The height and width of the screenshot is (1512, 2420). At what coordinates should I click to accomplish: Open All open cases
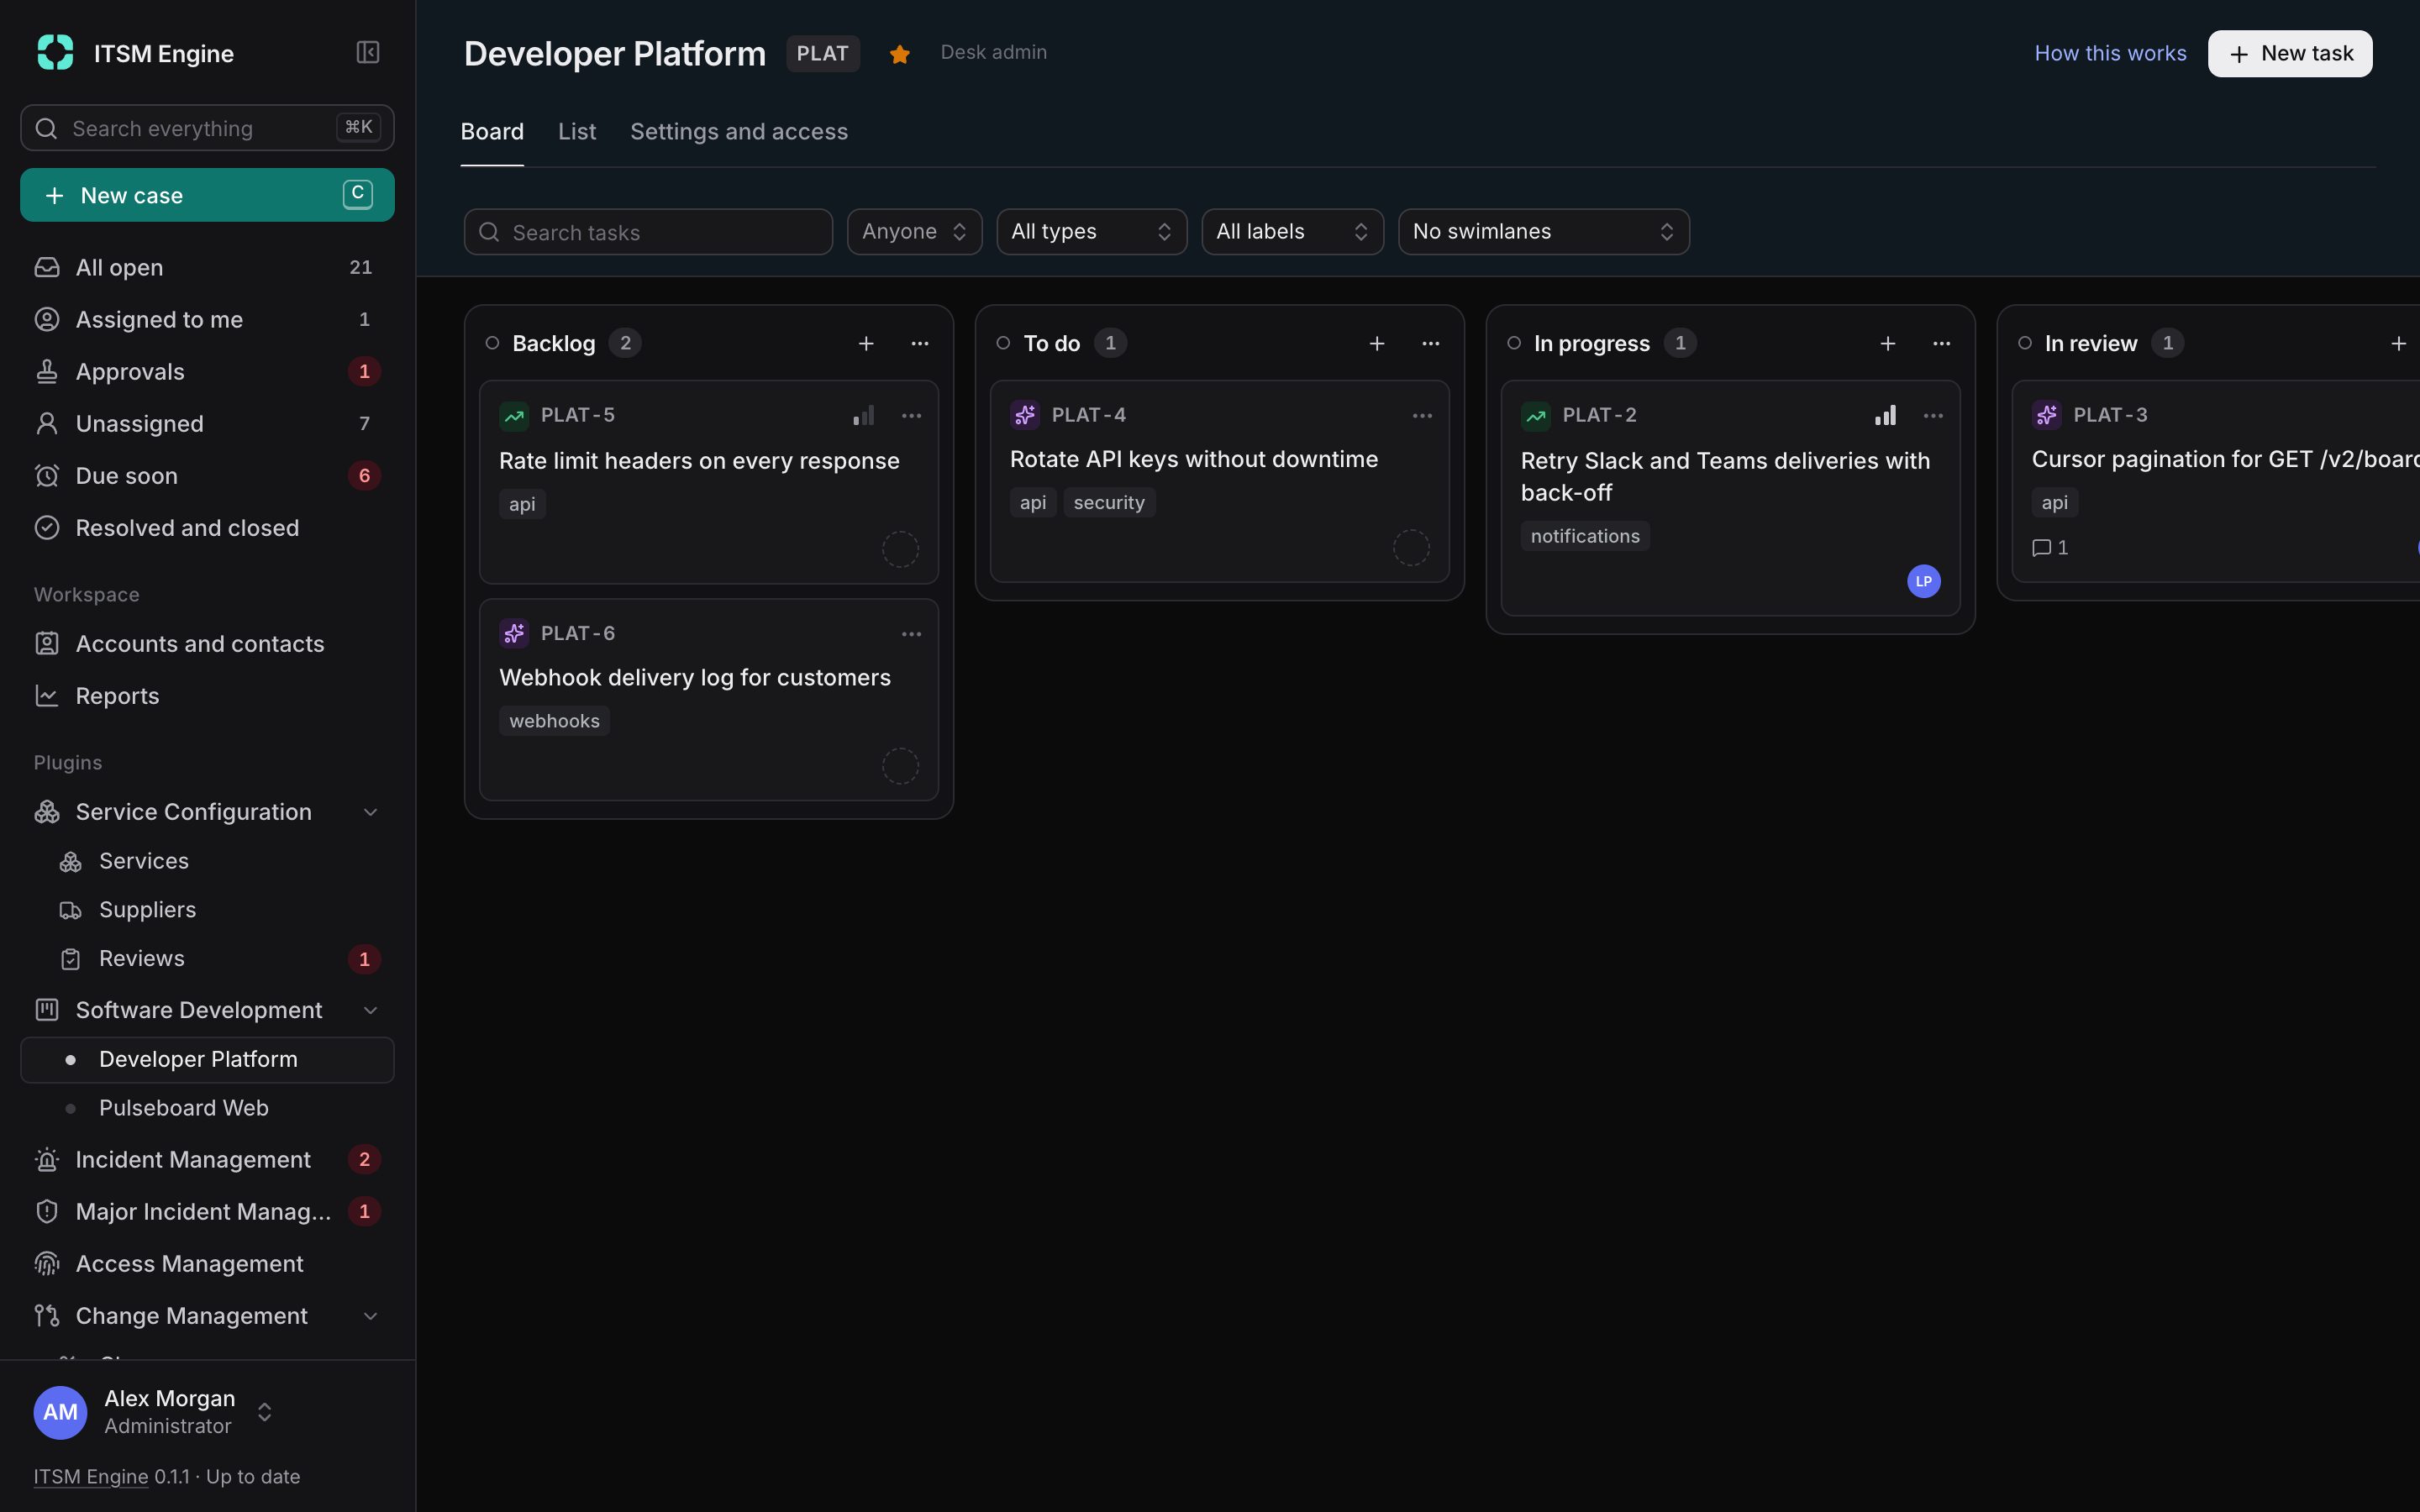point(207,267)
